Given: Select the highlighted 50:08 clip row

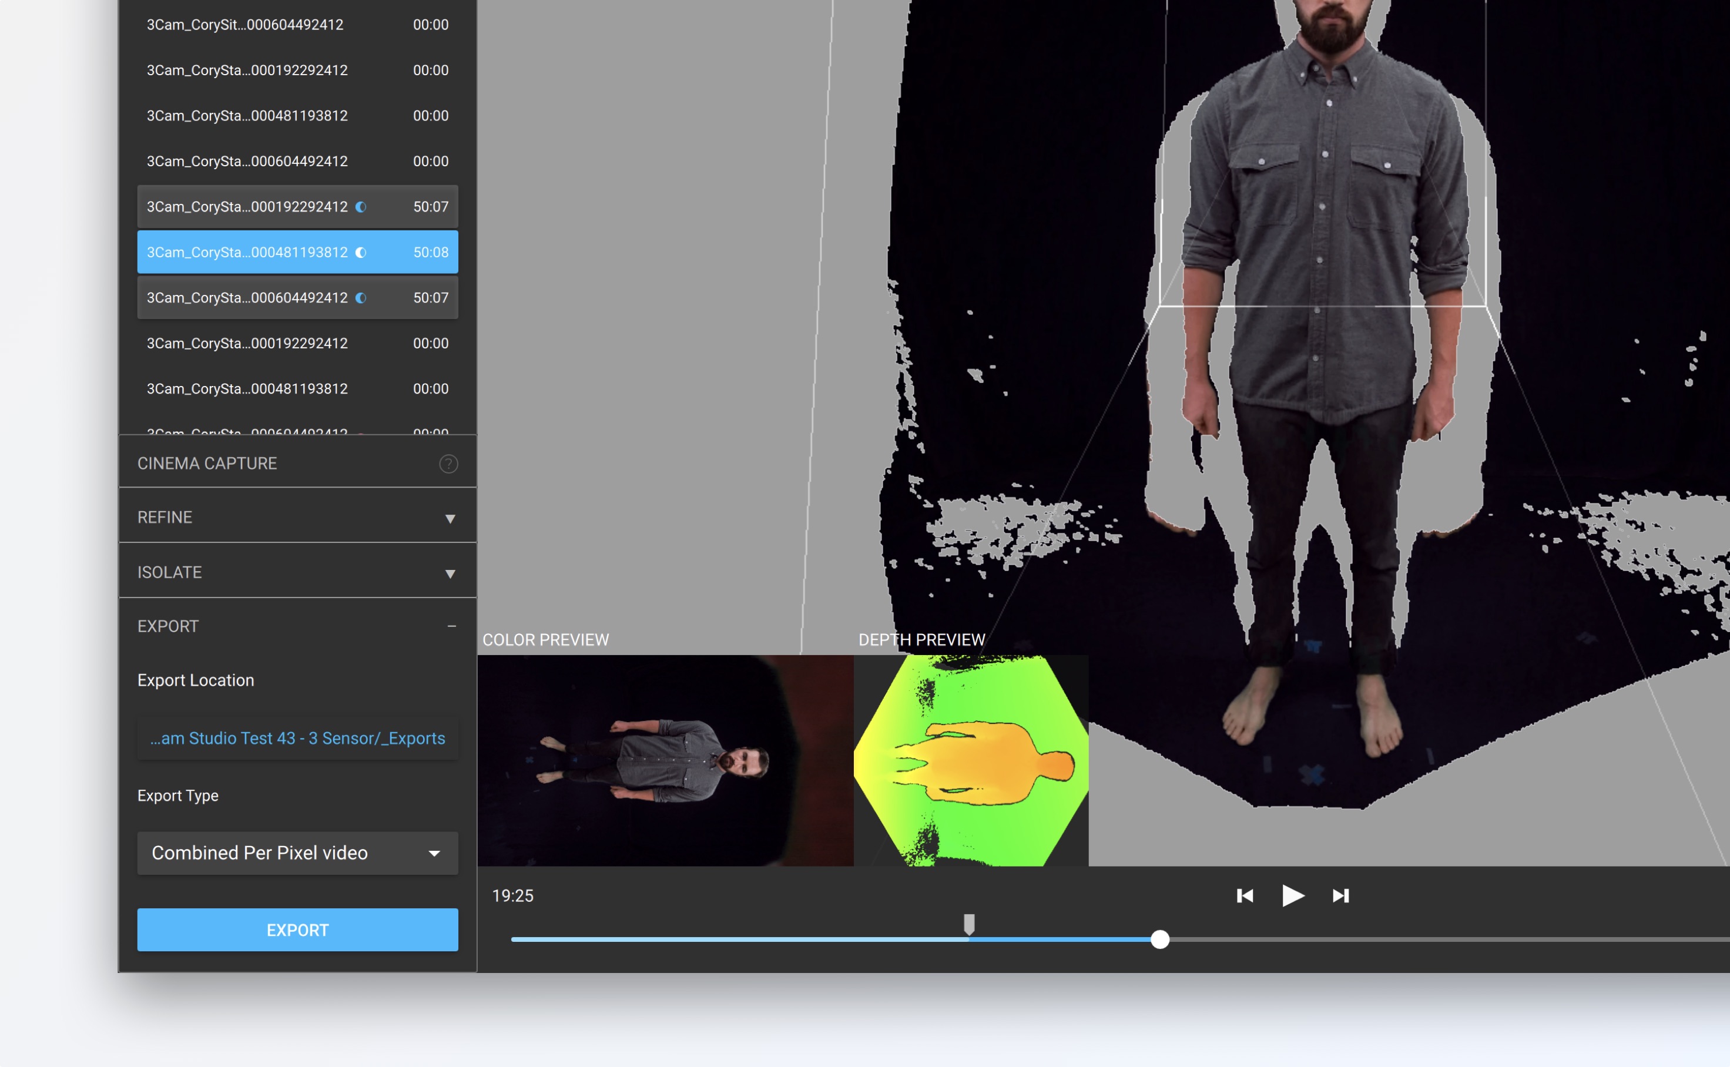Looking at the screenshot, I should click(x=247, y=253).
